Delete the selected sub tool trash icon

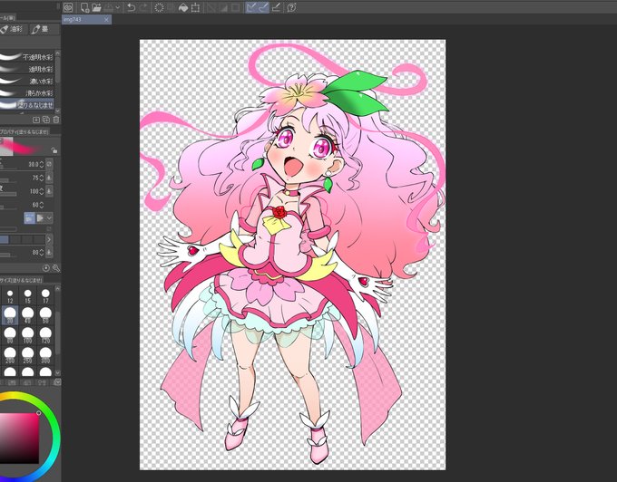[56, 120]
